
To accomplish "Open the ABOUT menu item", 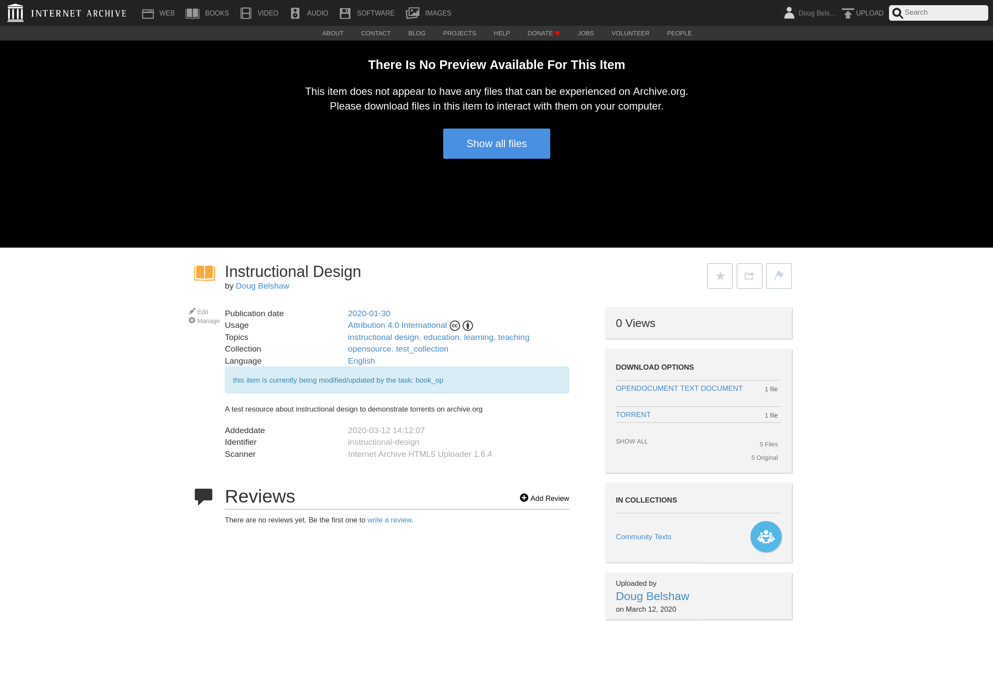I will [x=332, y=33].
